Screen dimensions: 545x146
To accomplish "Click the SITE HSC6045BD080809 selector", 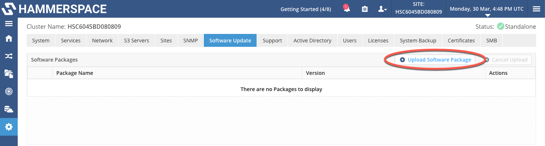I will [419, 9].
